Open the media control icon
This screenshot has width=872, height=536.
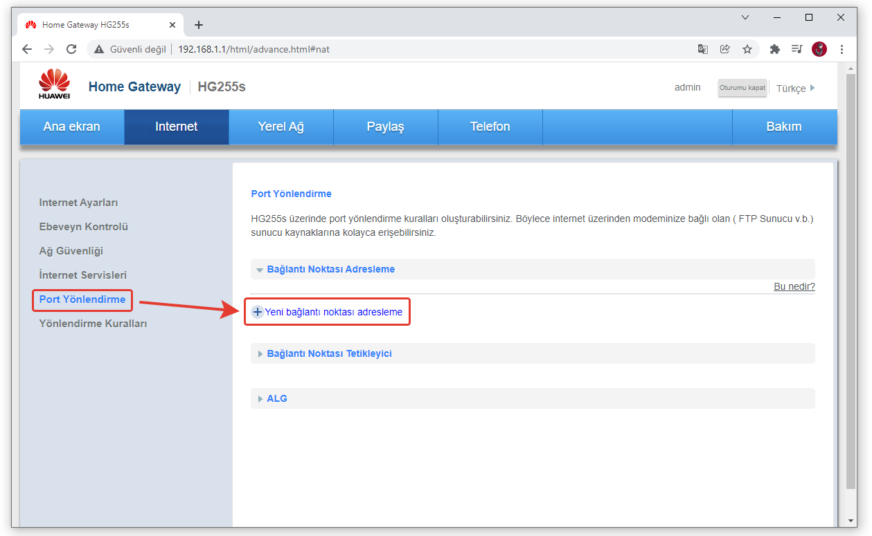coord(797,49)
